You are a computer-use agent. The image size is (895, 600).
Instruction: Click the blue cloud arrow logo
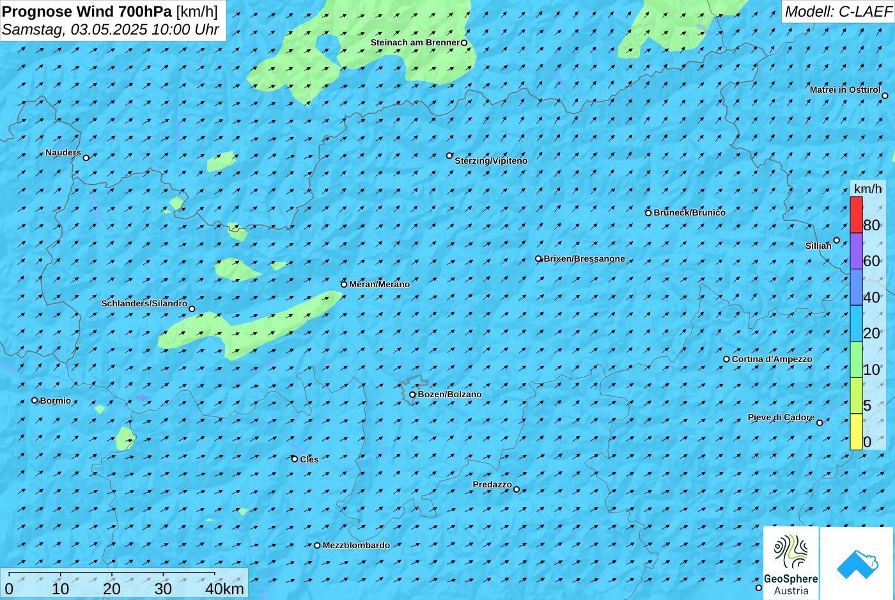pyautogui.click(x=857, y=564)
